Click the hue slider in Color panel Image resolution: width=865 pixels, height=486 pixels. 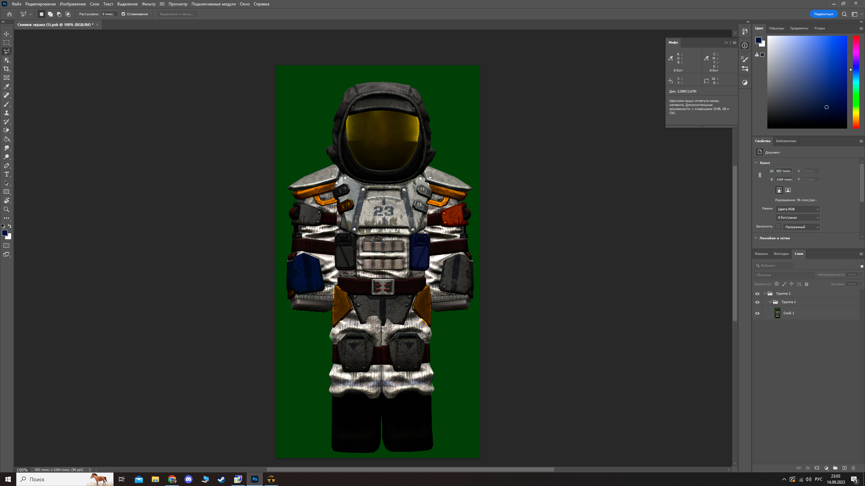click(856, 82)
